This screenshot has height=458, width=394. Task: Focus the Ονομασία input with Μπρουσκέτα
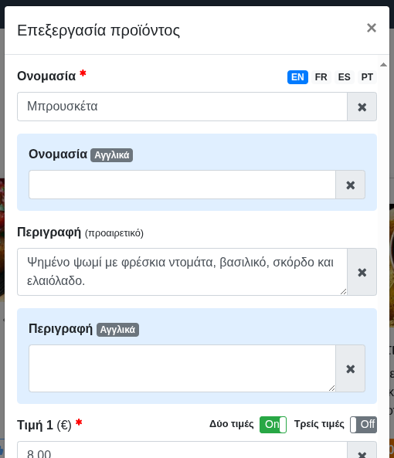click(182, 107)
